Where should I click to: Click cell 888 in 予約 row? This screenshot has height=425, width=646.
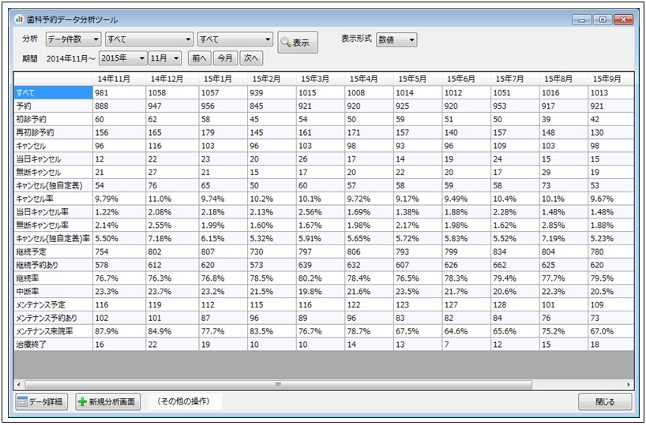pos(119,106)
